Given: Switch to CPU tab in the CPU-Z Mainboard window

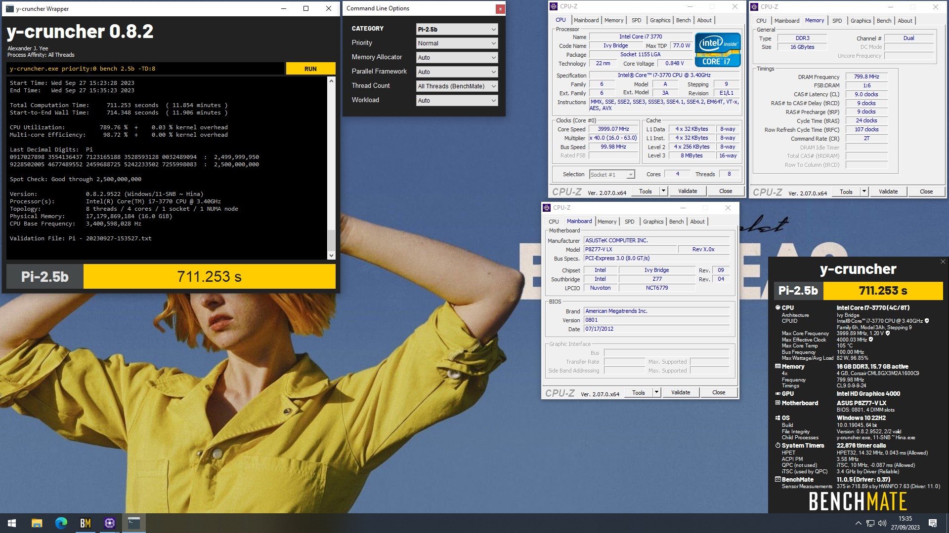Looking at the screenshot, I should tap(554, 222).
